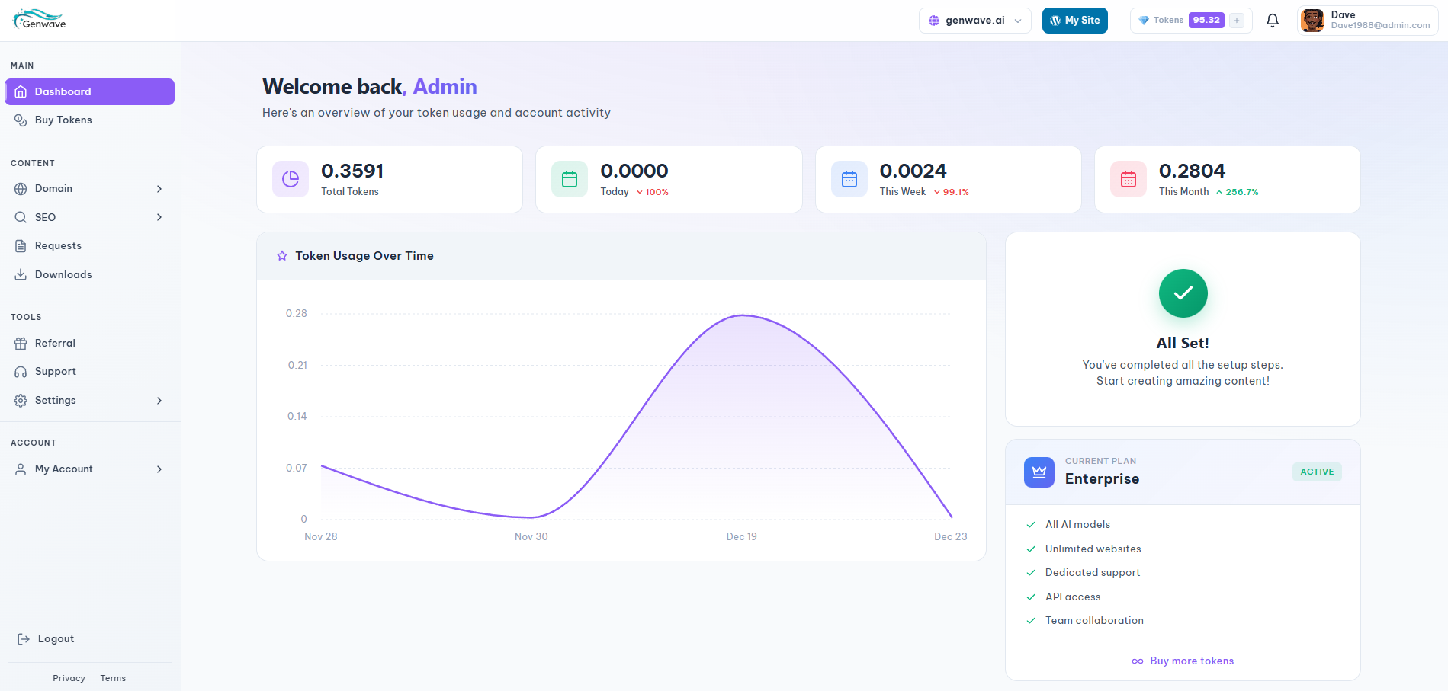1448x691 pixels.
Task: Click the Genwave logo
Action: coord(40,20)
